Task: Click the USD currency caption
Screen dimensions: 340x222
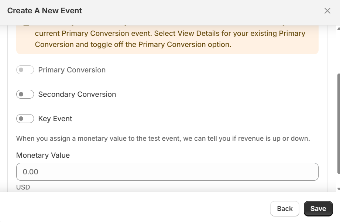Action: click(23, 187)
